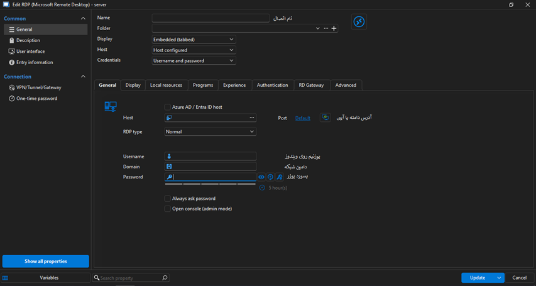Add new folder with plus icon
The width and height of the screenshot is (536, 286).
click(334, 28)
